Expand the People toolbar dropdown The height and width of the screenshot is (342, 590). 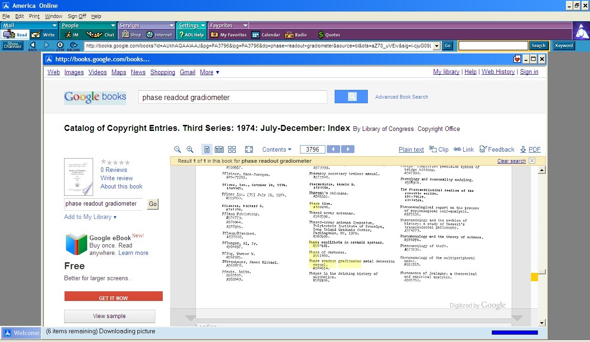[112, 25]
